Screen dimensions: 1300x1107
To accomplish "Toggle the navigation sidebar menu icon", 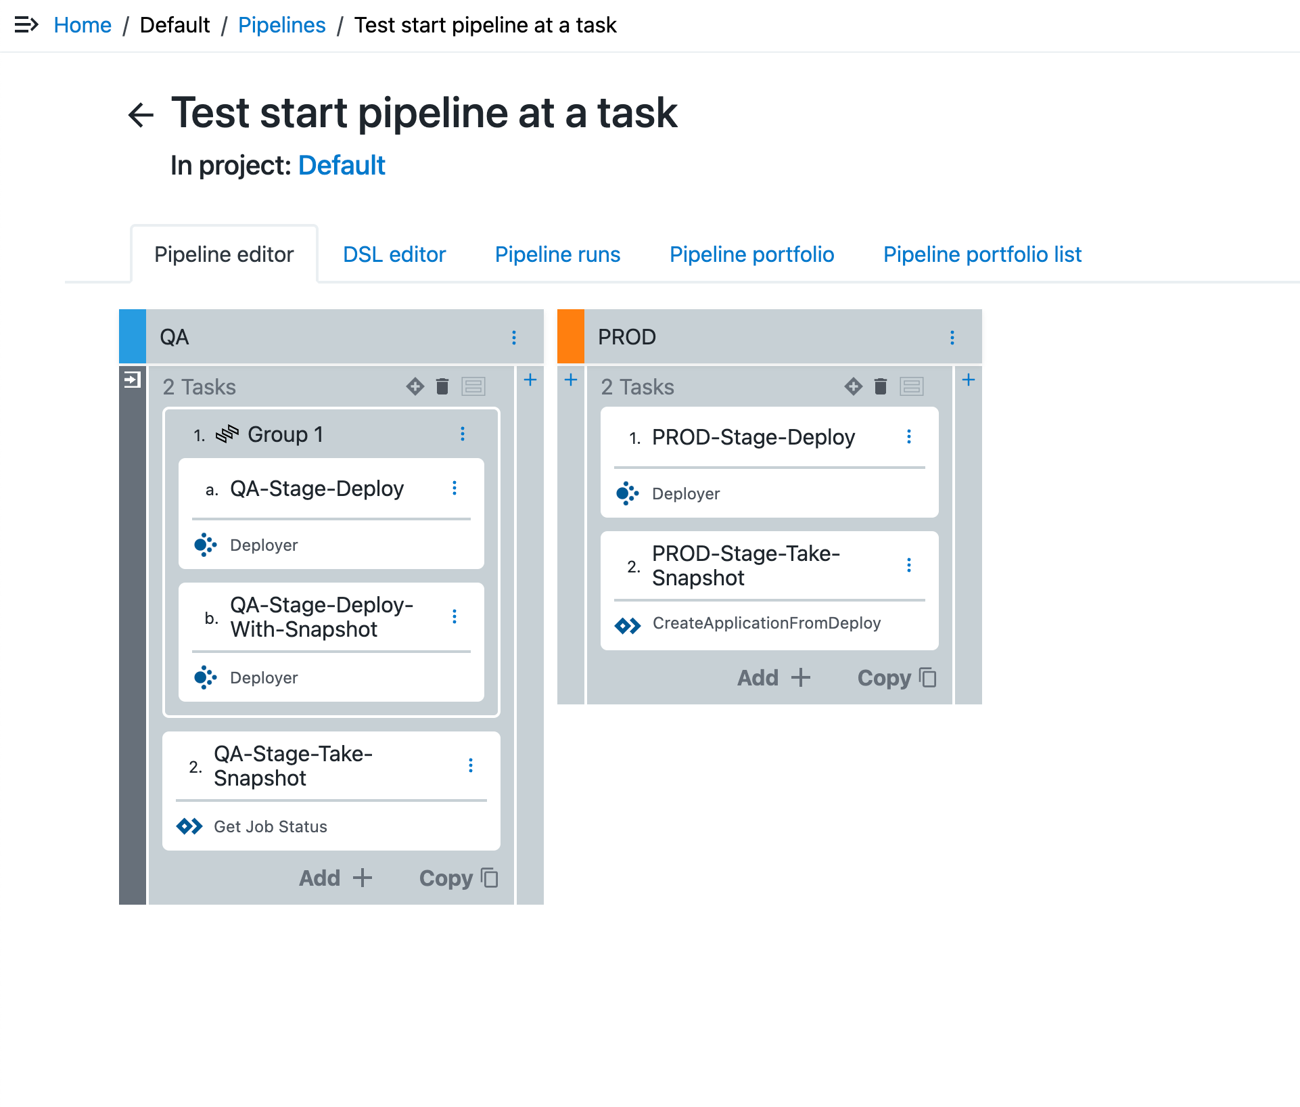I will tap(26, 25).
